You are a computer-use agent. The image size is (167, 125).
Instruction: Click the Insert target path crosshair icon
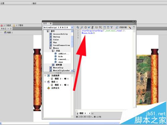pos(86,27)
